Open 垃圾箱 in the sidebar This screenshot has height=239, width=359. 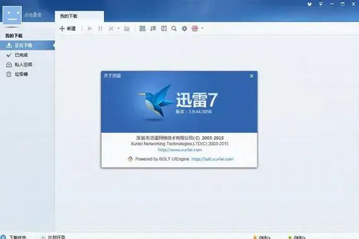pos(27,74)
